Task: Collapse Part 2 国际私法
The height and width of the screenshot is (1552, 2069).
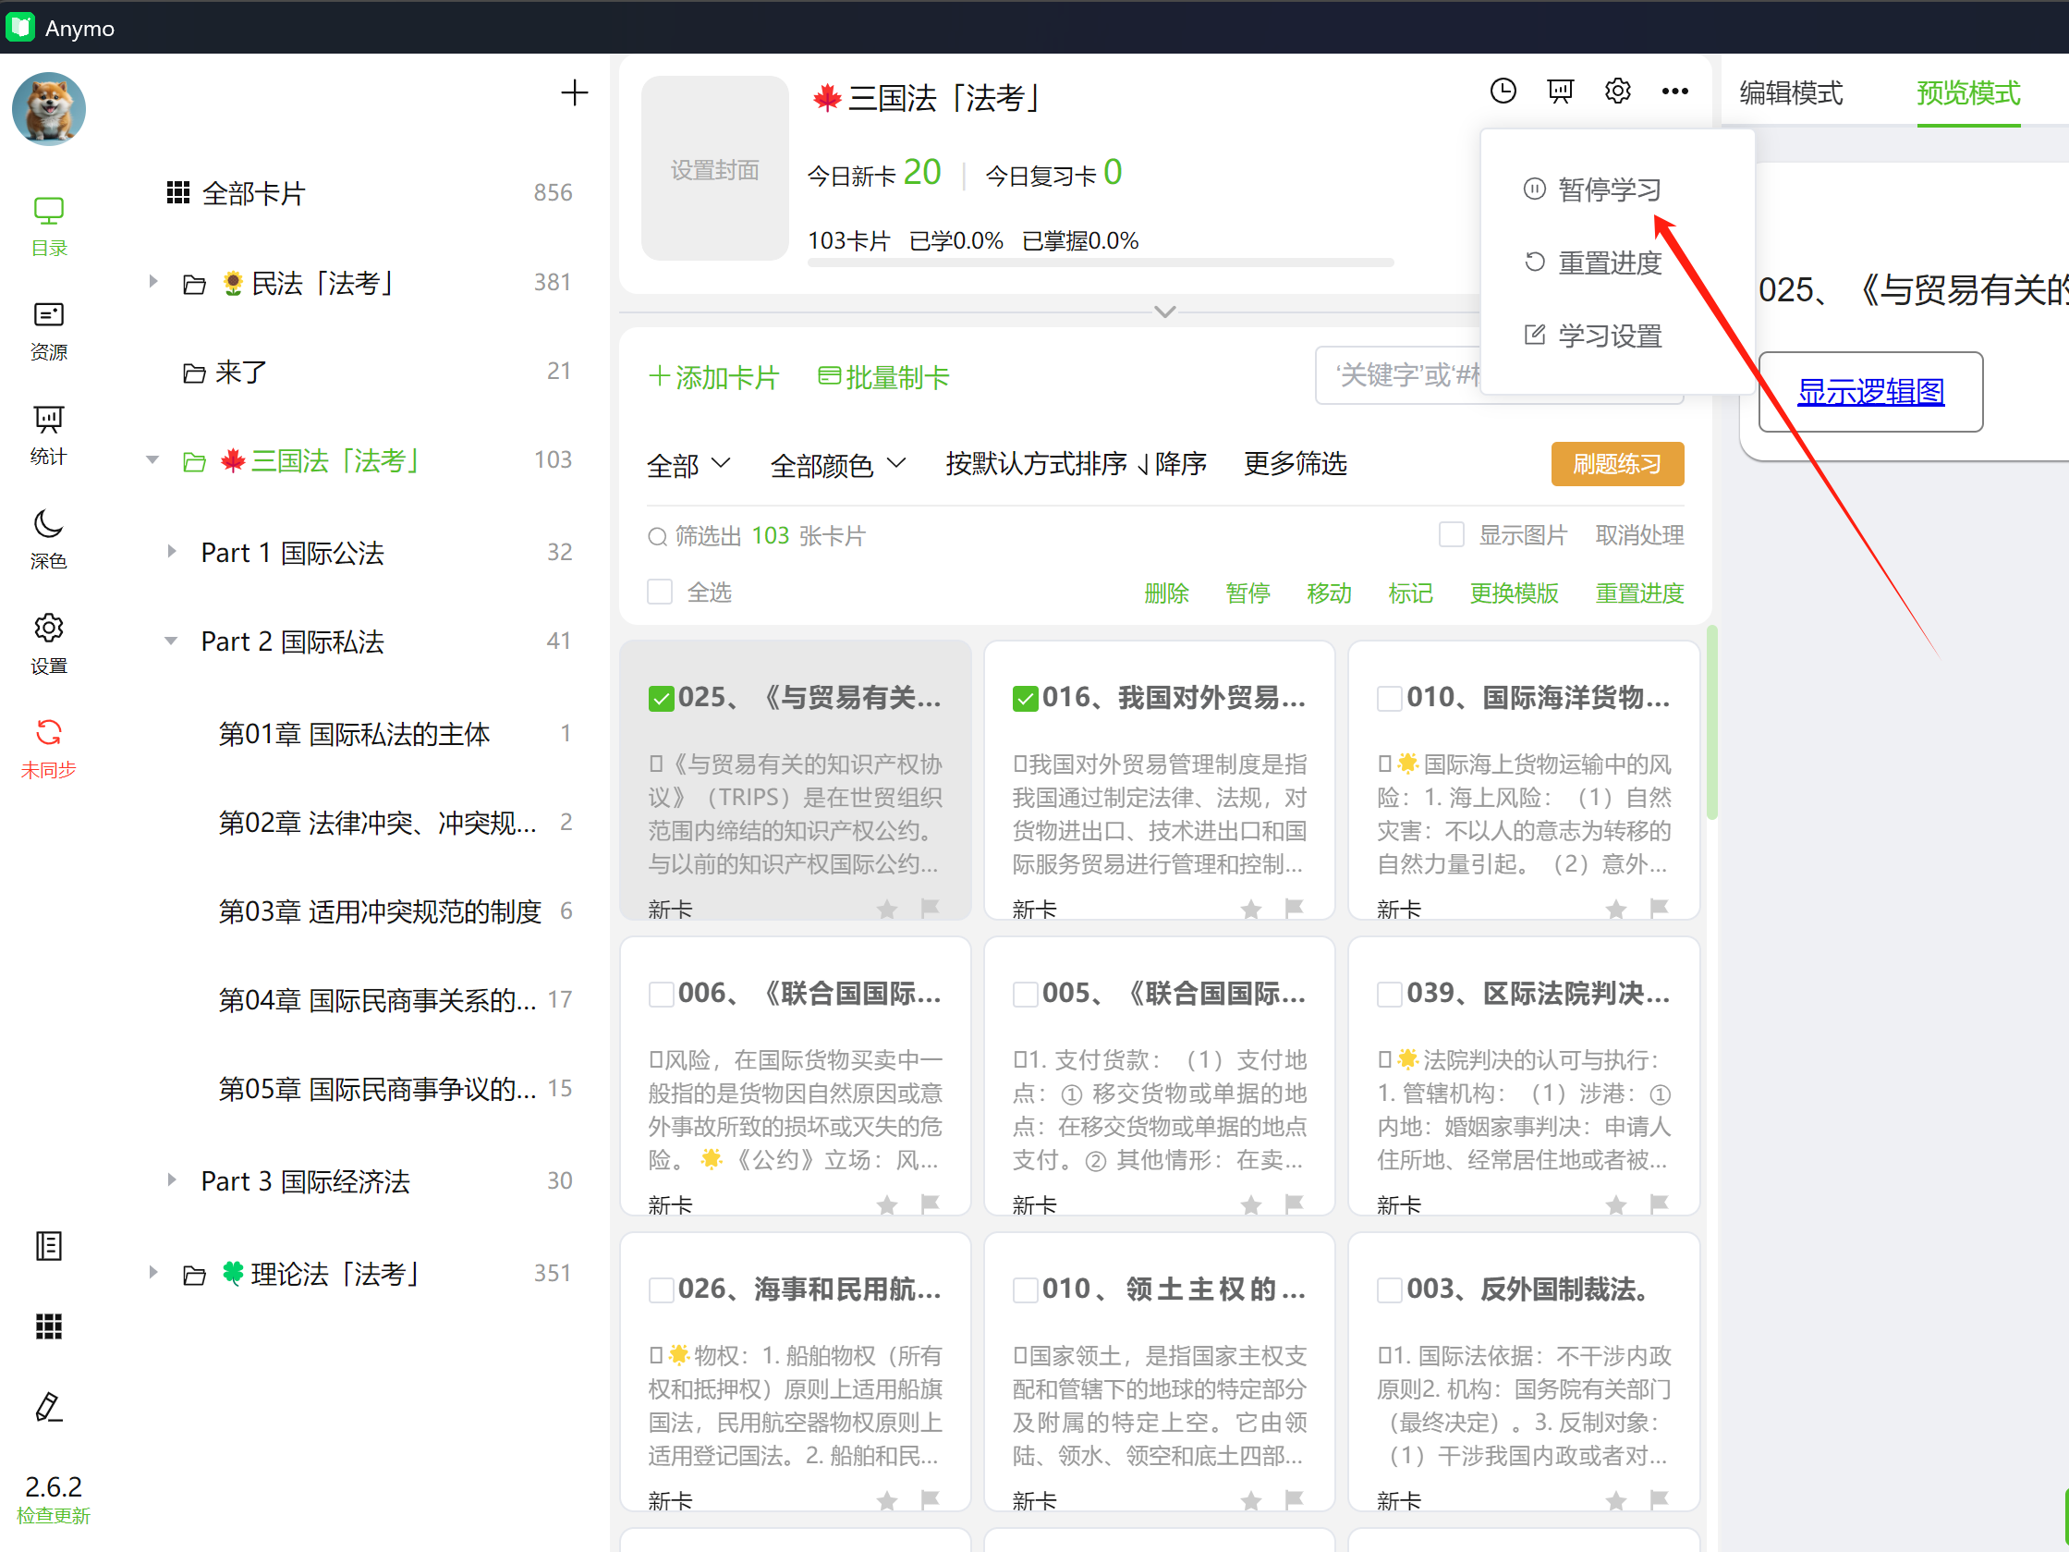Action: tap(171, 641)
